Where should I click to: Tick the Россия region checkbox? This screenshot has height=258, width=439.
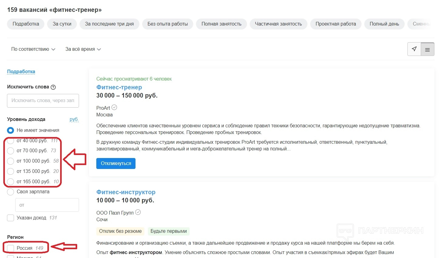coord(11,248)
